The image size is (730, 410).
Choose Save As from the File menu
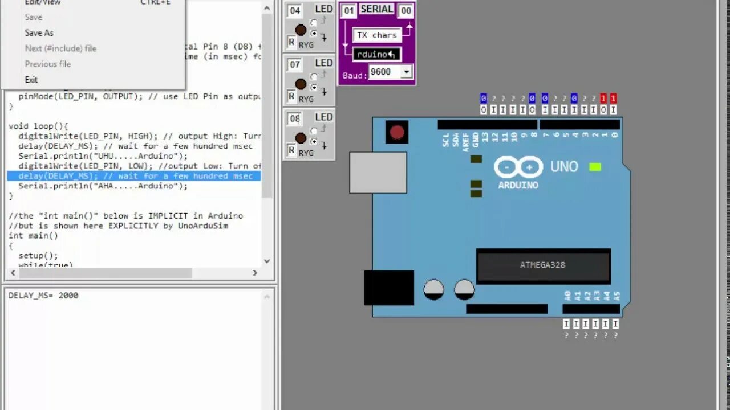[x=39, y=32]
